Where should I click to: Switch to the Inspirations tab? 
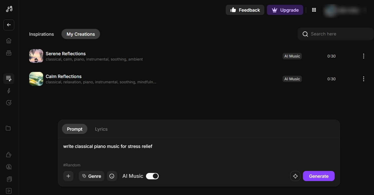tap(41, 34)
